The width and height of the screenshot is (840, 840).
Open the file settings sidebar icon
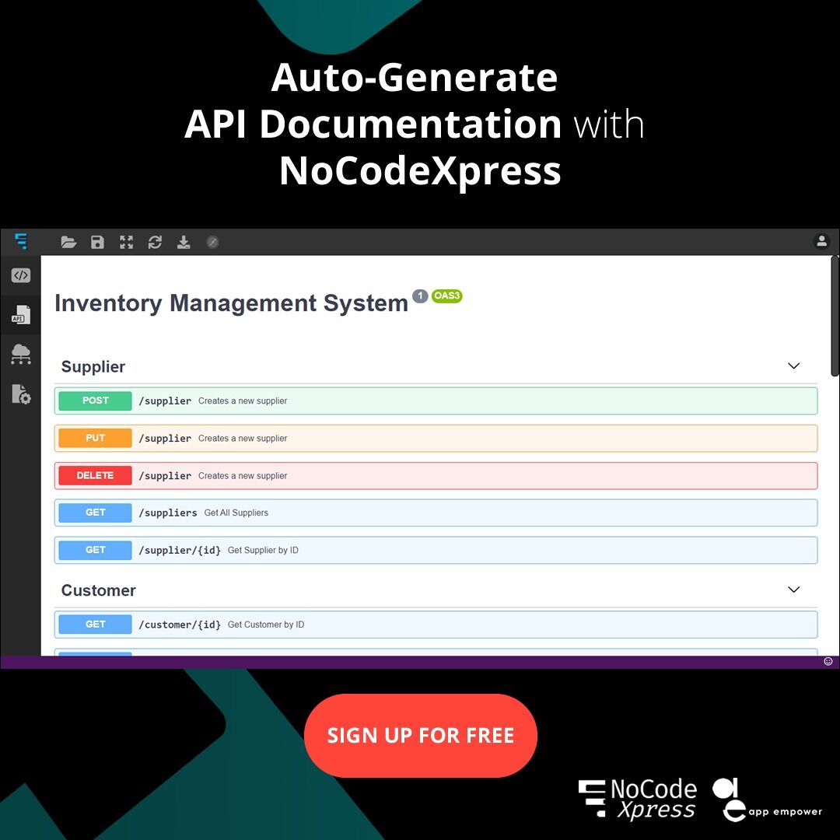[x=19, y=394]
